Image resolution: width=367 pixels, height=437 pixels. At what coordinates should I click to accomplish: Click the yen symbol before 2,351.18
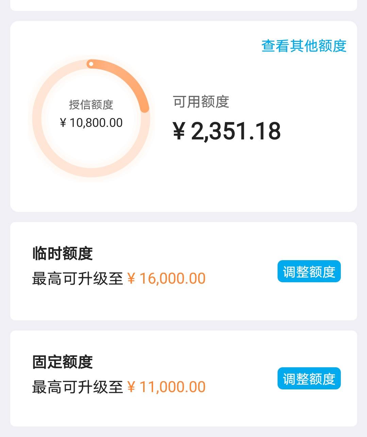(179, 131)
